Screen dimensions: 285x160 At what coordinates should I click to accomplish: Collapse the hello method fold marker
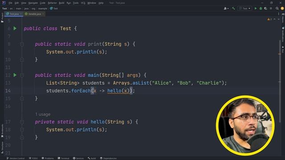(22, 122)
